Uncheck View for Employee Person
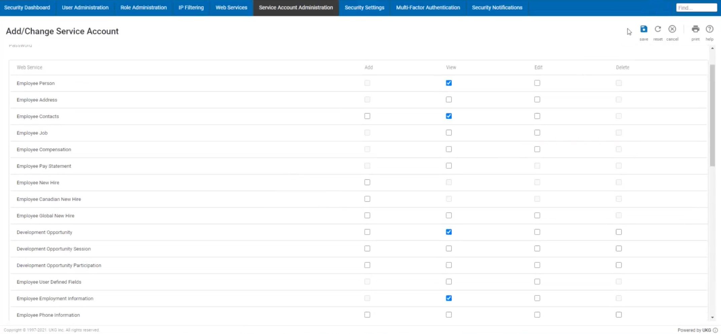Image resolution: width=721 pixels, height=334 pixels. [x=448, y=83]
